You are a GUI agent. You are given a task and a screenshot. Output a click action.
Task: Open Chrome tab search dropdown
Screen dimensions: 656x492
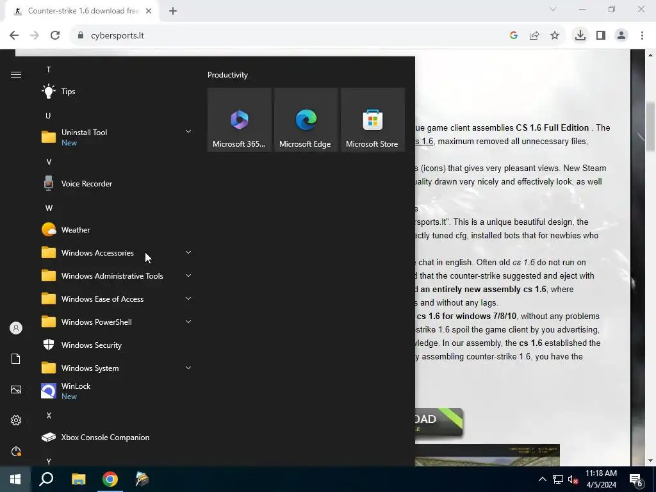(x=553, y=9)
